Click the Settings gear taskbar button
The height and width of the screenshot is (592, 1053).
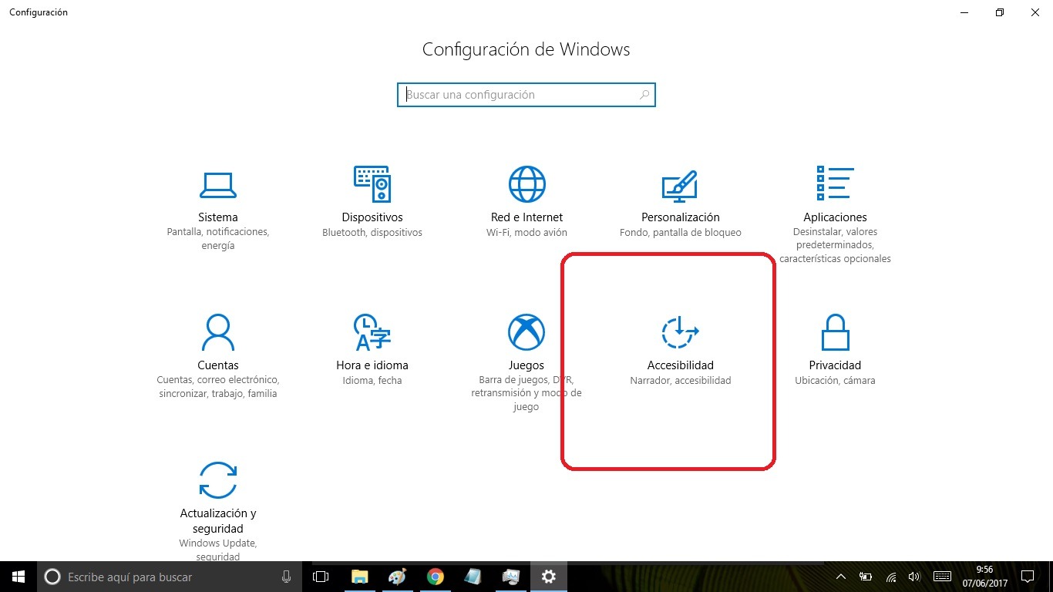(x=548, y=577)
